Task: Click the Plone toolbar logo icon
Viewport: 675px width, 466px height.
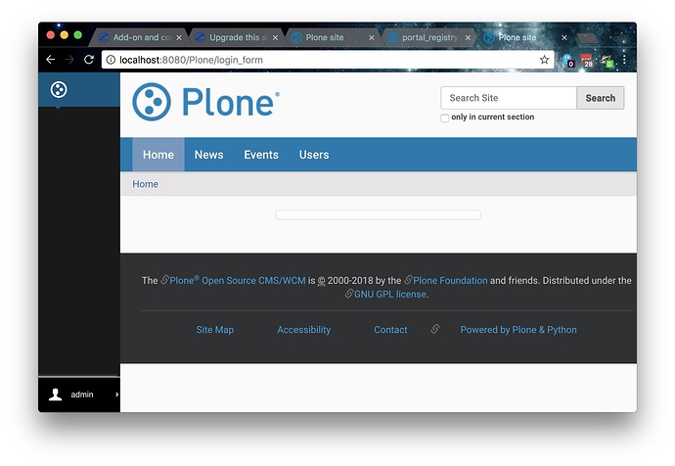Action: 59,90
